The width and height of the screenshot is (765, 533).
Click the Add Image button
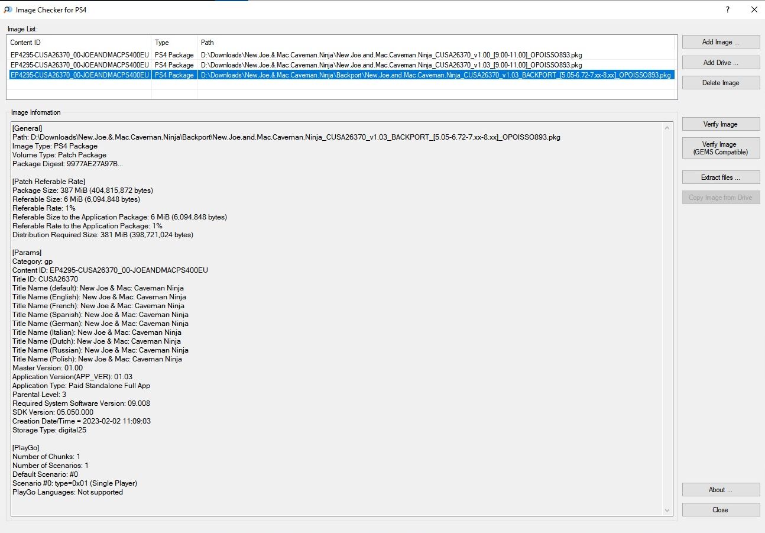point(721,42)
